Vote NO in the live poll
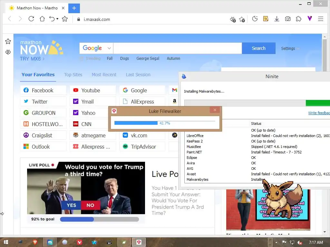The height and width of the screenshot is (247, 330). coord(91,205)
